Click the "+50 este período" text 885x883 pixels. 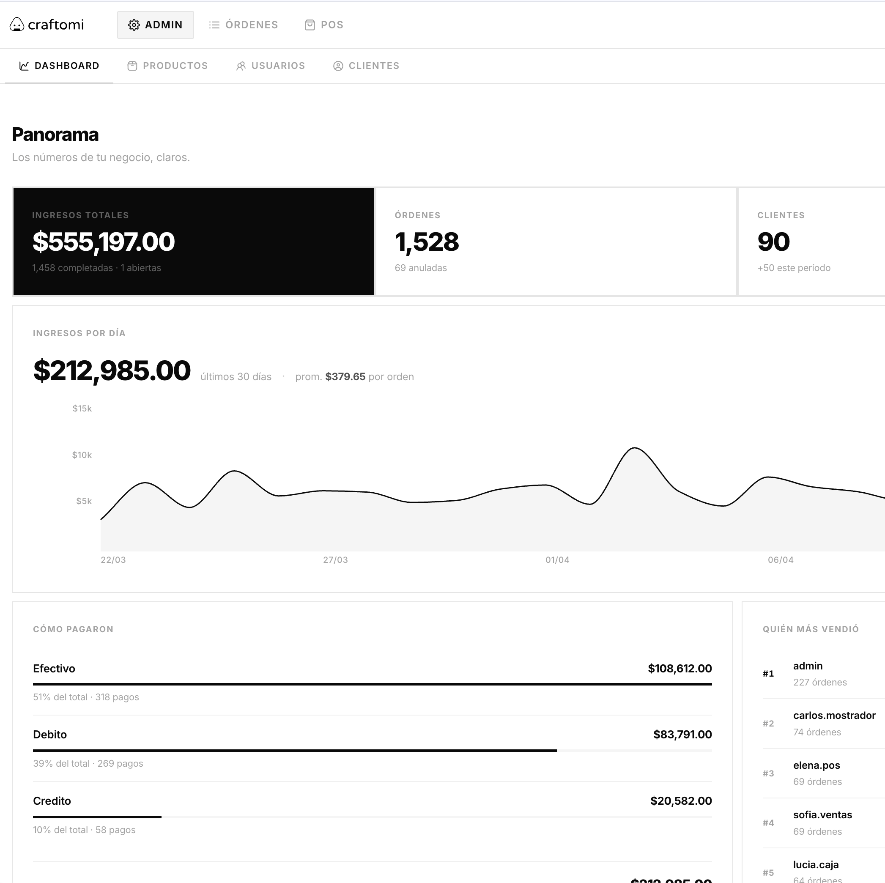coord(794,268)
